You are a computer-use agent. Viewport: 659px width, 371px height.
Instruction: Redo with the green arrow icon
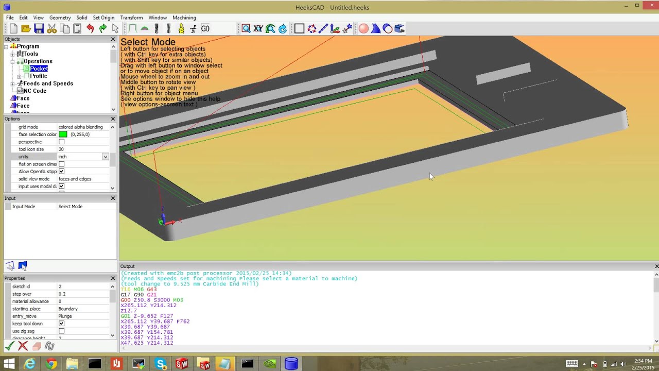point(102,29)
